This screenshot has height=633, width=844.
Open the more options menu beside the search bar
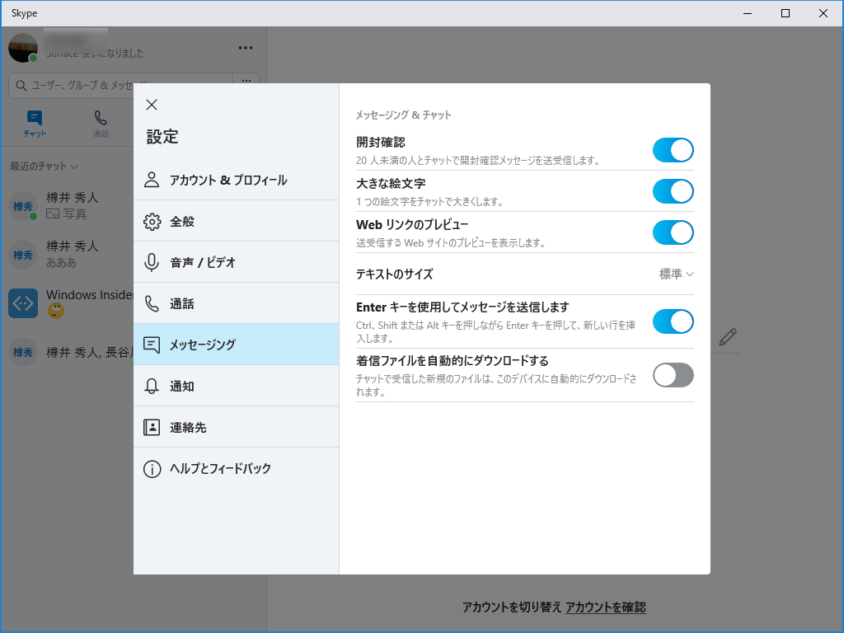[x=245, y=80]
